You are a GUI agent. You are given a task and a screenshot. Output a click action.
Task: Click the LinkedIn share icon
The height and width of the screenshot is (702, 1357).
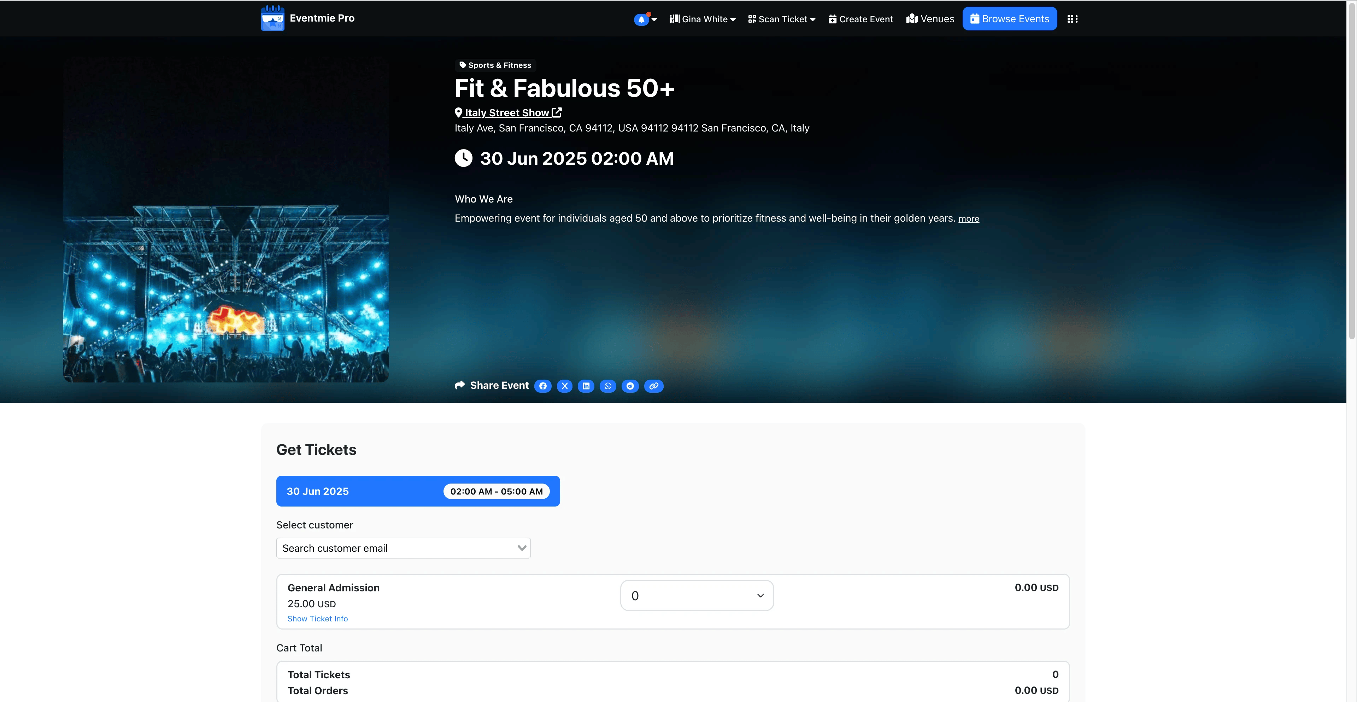point(586,386)
